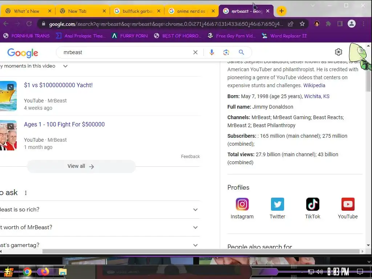The image size is (372, 279).
Task: Click the browser back arrow
Action: 6,24
